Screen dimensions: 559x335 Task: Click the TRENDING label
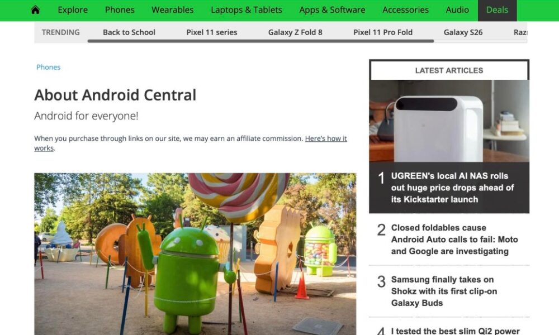[60, 32]
